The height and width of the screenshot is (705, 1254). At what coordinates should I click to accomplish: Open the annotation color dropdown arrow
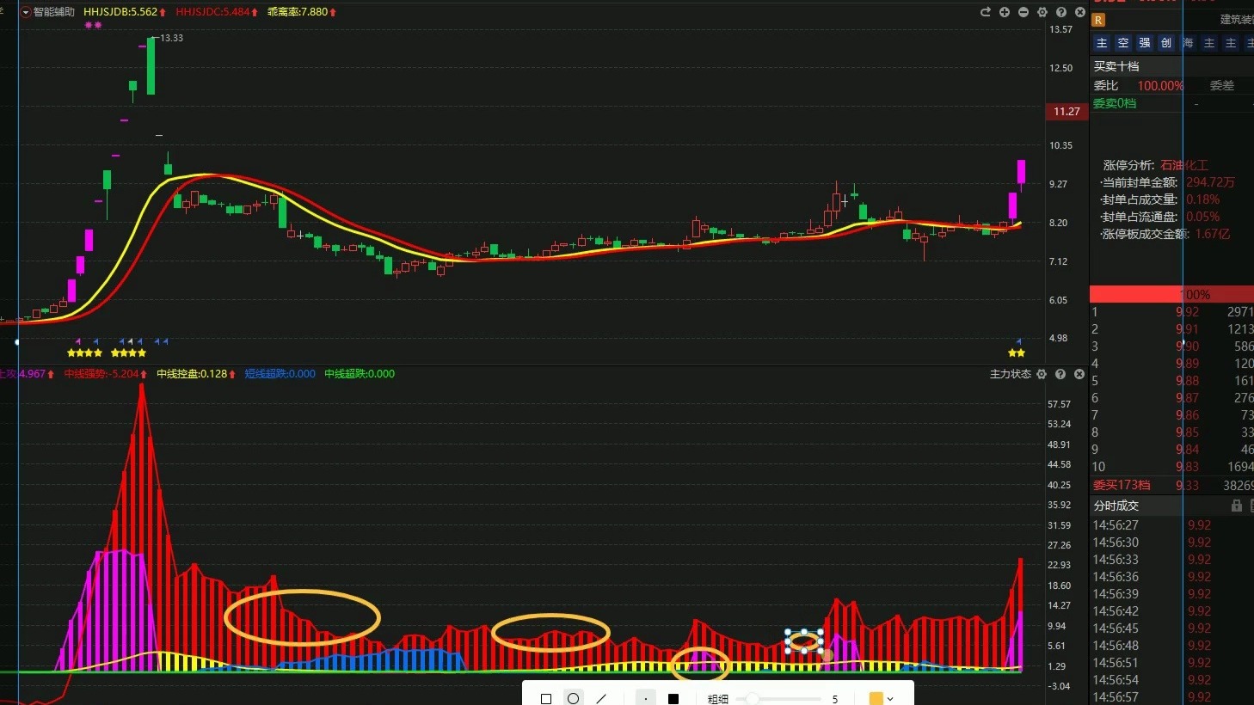[890, 699]
